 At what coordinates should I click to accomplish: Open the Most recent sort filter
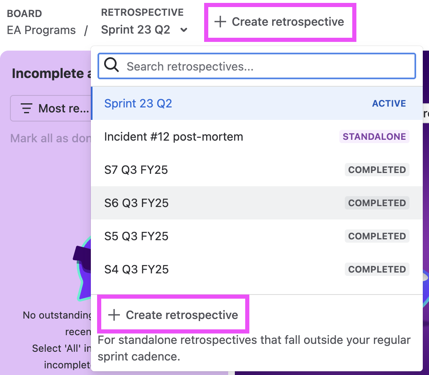(51, 108)
